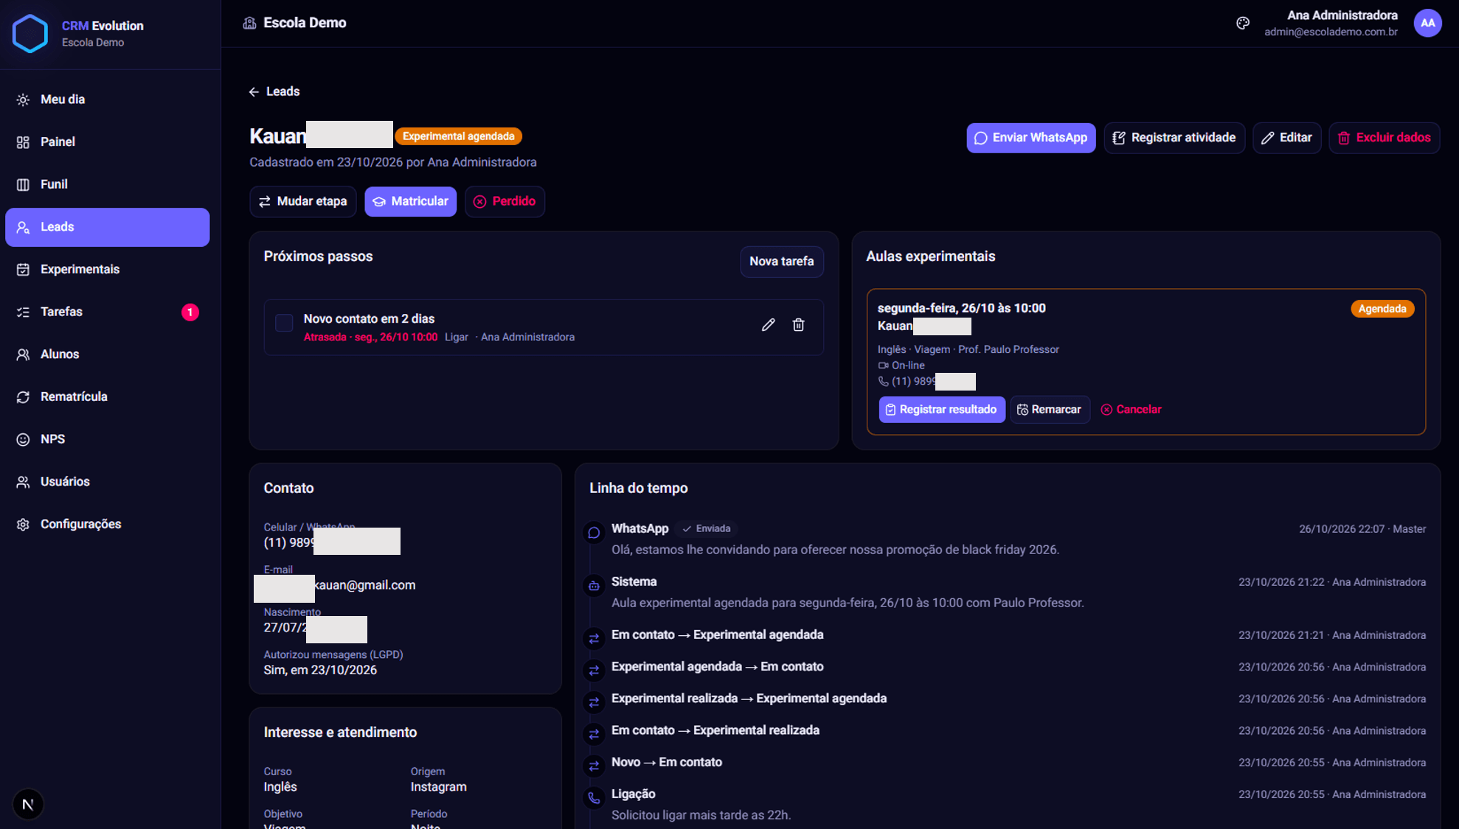Image resolution: width=1459 pixels, height=829 pixels.
Task: Click the Sistema timeline entry icon
Action: pos(594,586)
